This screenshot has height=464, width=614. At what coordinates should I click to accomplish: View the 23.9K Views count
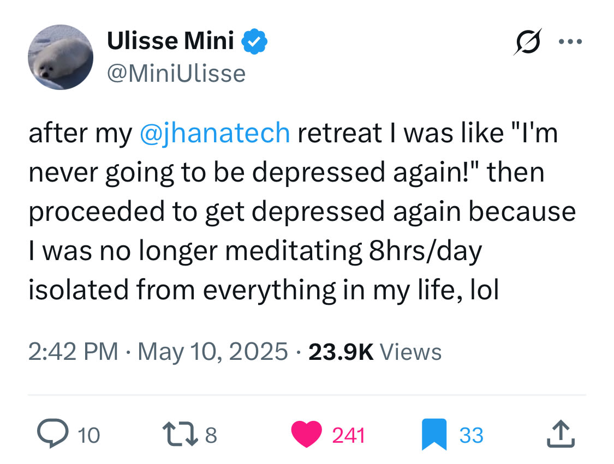click(375, 351)
